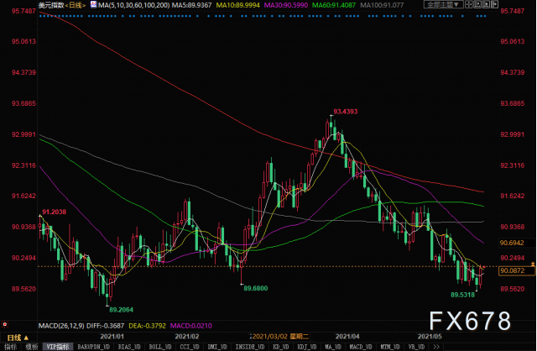Image resolution: width=537 pixels, height=351 pixels.
Task: Click the jump-to-latest bar icon
Action: [494, 4]
